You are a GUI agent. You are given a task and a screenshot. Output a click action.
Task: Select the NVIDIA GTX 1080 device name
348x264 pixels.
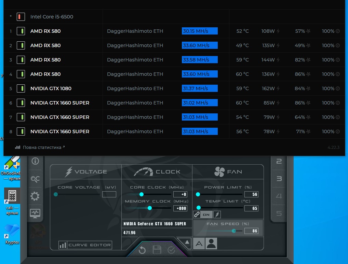[x=51, y=88]
